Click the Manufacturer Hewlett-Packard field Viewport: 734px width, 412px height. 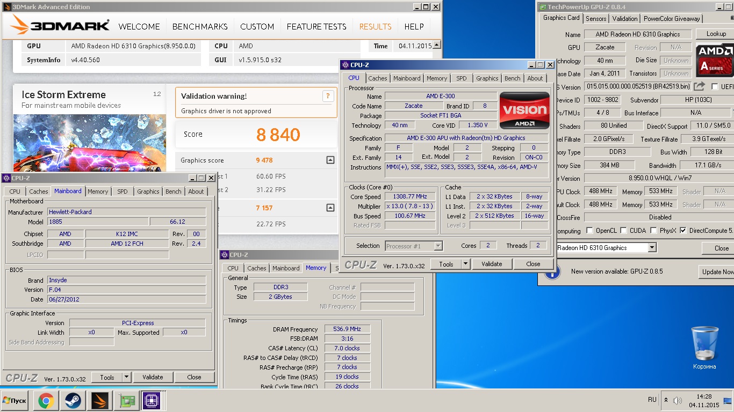click(x=127, y=212)
